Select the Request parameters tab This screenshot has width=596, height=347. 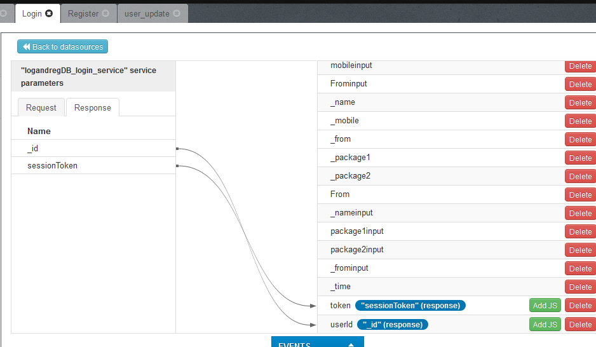[41, 107]
